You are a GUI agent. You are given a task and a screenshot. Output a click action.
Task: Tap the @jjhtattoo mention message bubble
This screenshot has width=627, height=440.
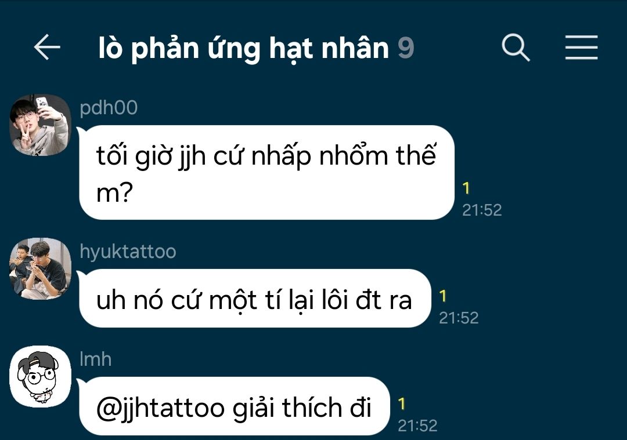(235, 406)
